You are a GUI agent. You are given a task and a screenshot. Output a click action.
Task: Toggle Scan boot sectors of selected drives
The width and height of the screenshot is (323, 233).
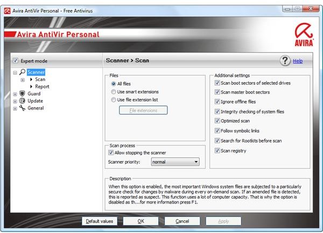coord(217,83)
